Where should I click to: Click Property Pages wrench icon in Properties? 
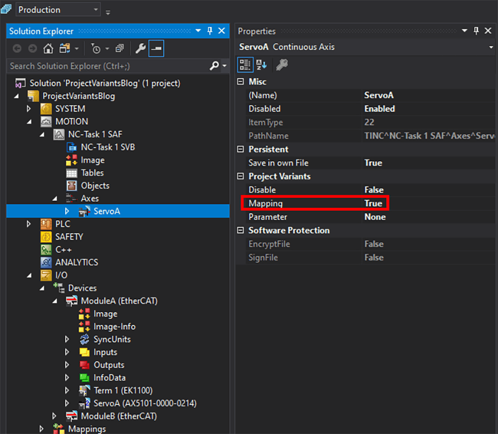click(282, 65)
